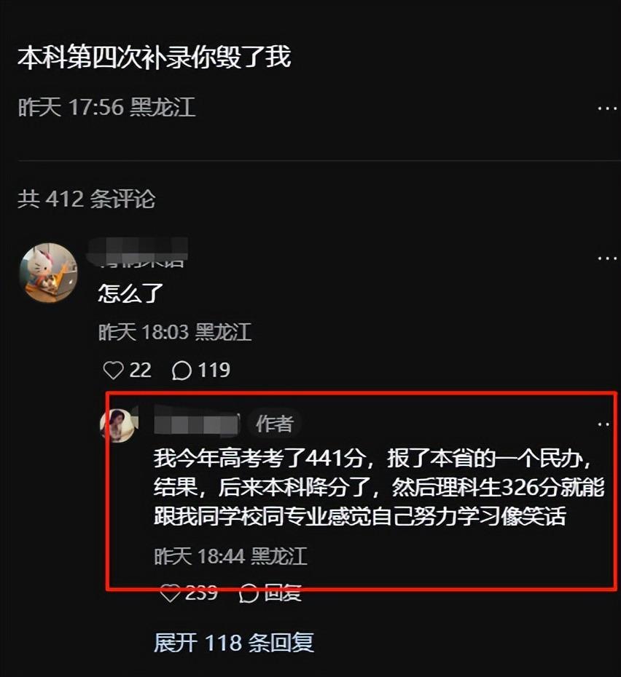Click the post timestamp 昨天 17:56 黑龙江
Image resolution: width=621 pixels, height=677 pixels.
point(107,107)
